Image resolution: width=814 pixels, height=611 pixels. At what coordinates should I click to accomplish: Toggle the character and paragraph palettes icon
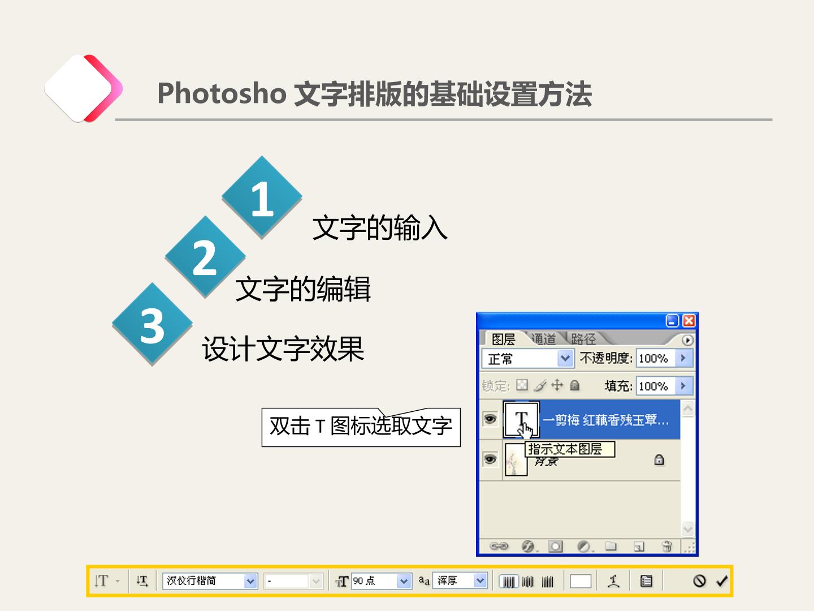pos(646,581)
